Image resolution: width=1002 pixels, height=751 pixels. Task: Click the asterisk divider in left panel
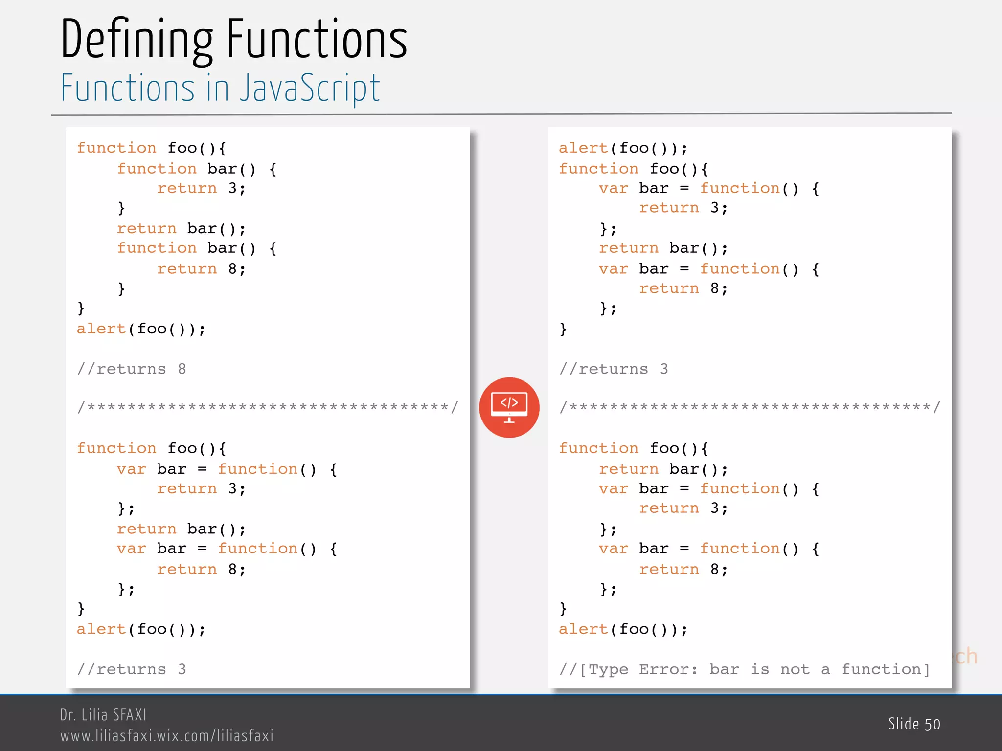(x=268, y=407)
